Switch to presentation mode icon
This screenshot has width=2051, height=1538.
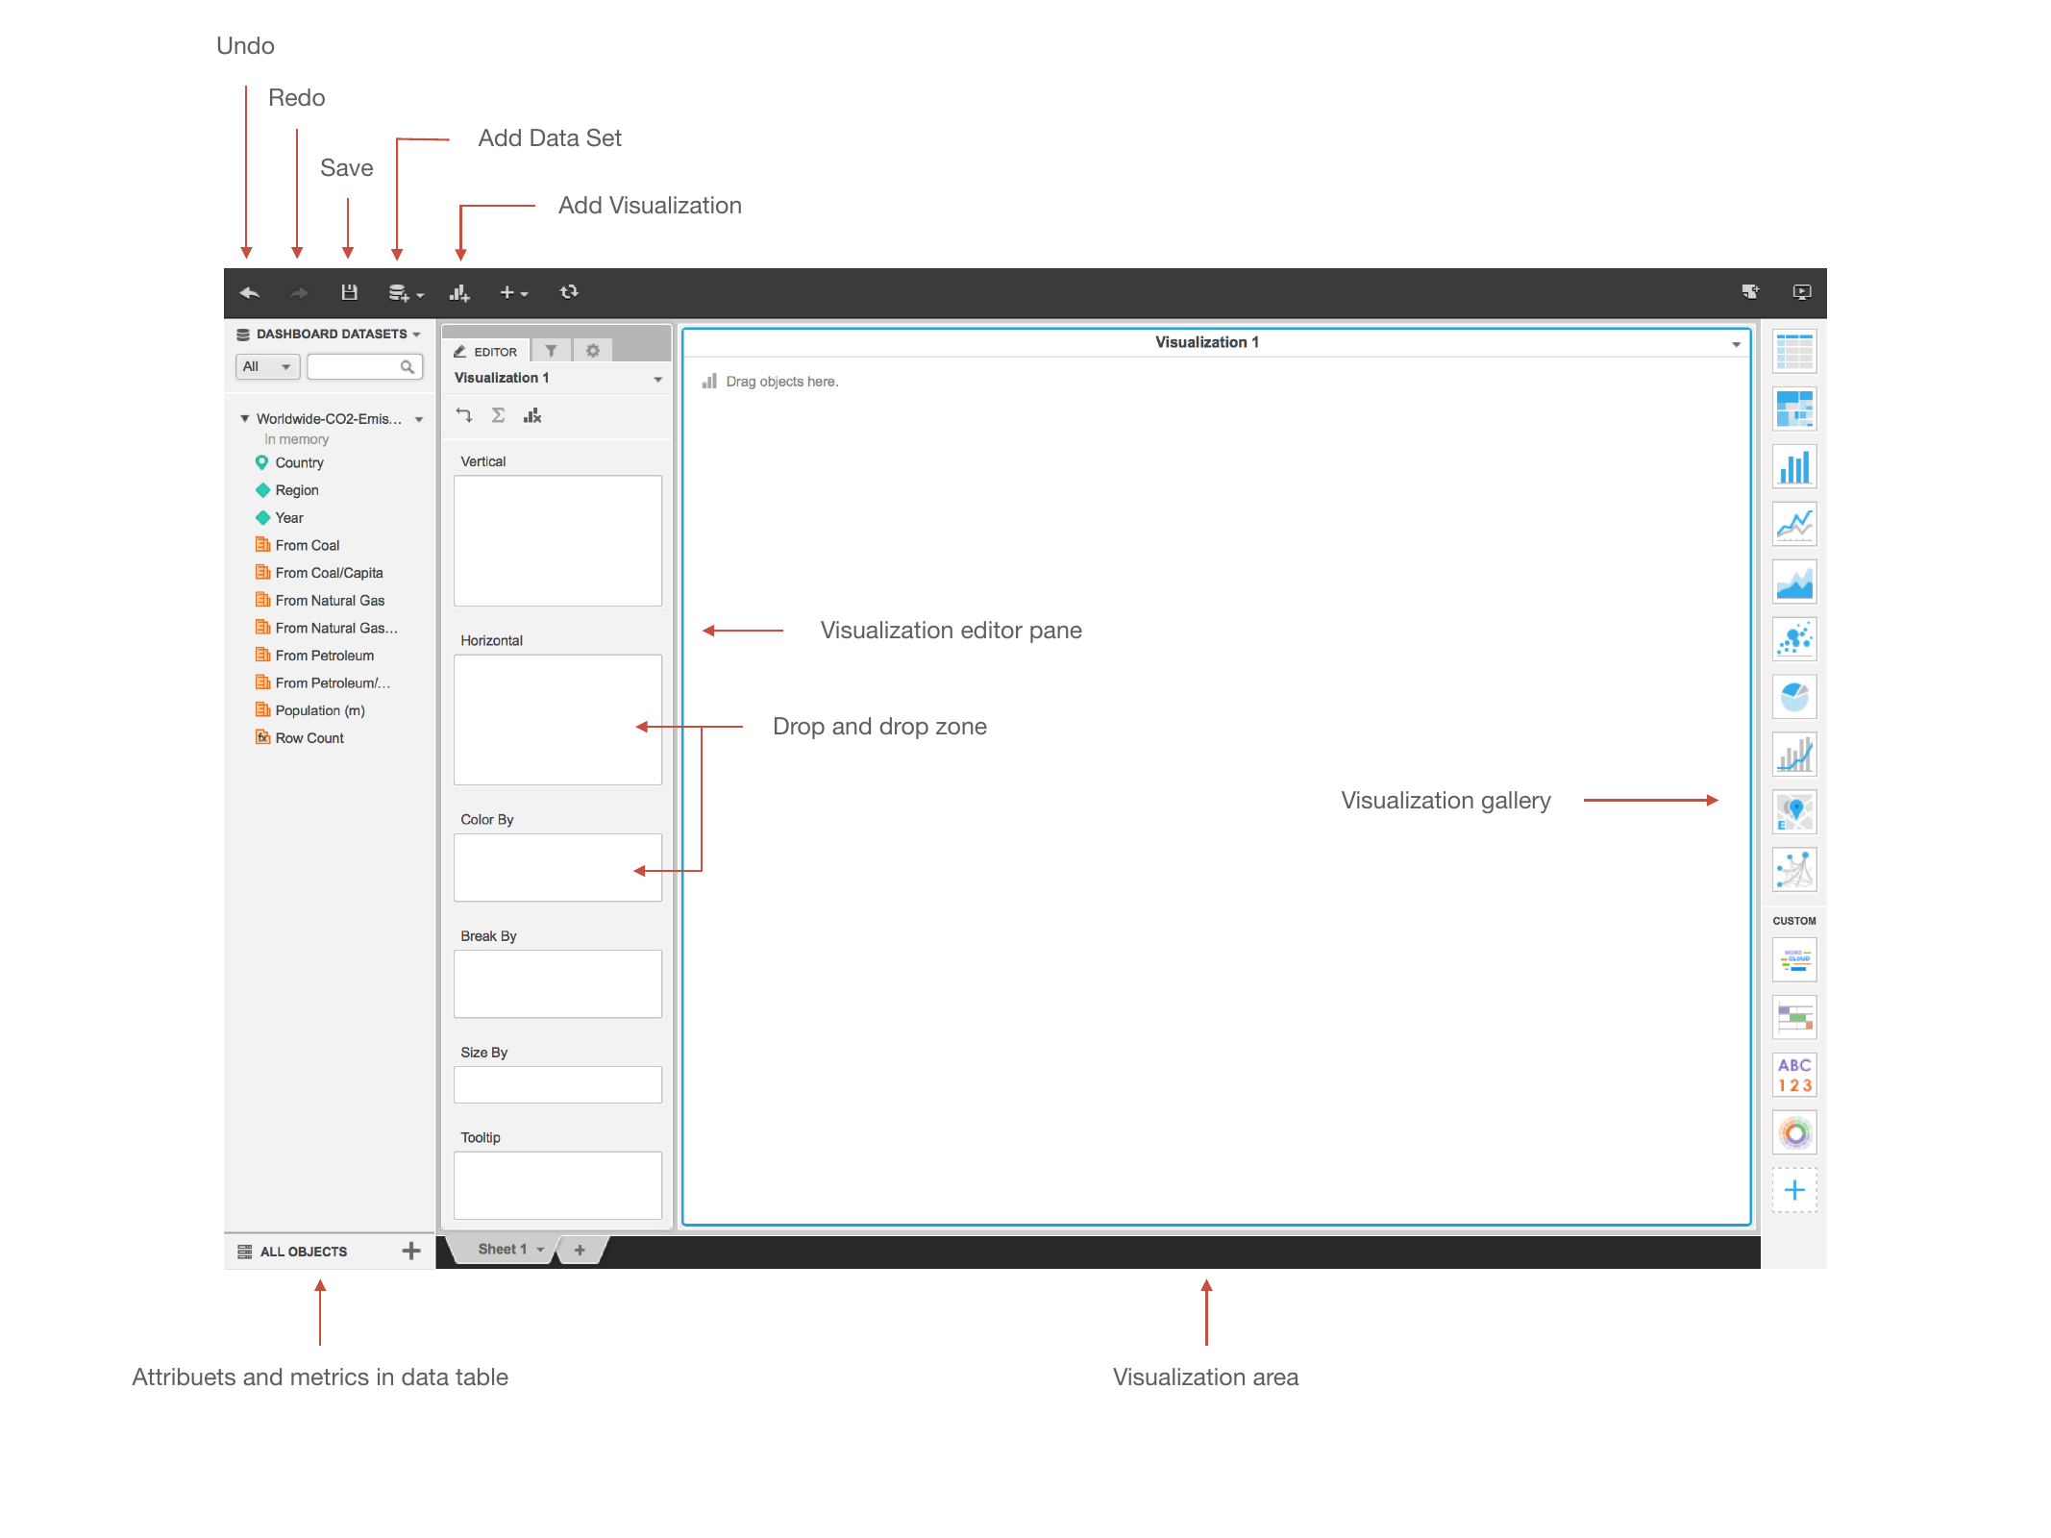point(1802,292)
